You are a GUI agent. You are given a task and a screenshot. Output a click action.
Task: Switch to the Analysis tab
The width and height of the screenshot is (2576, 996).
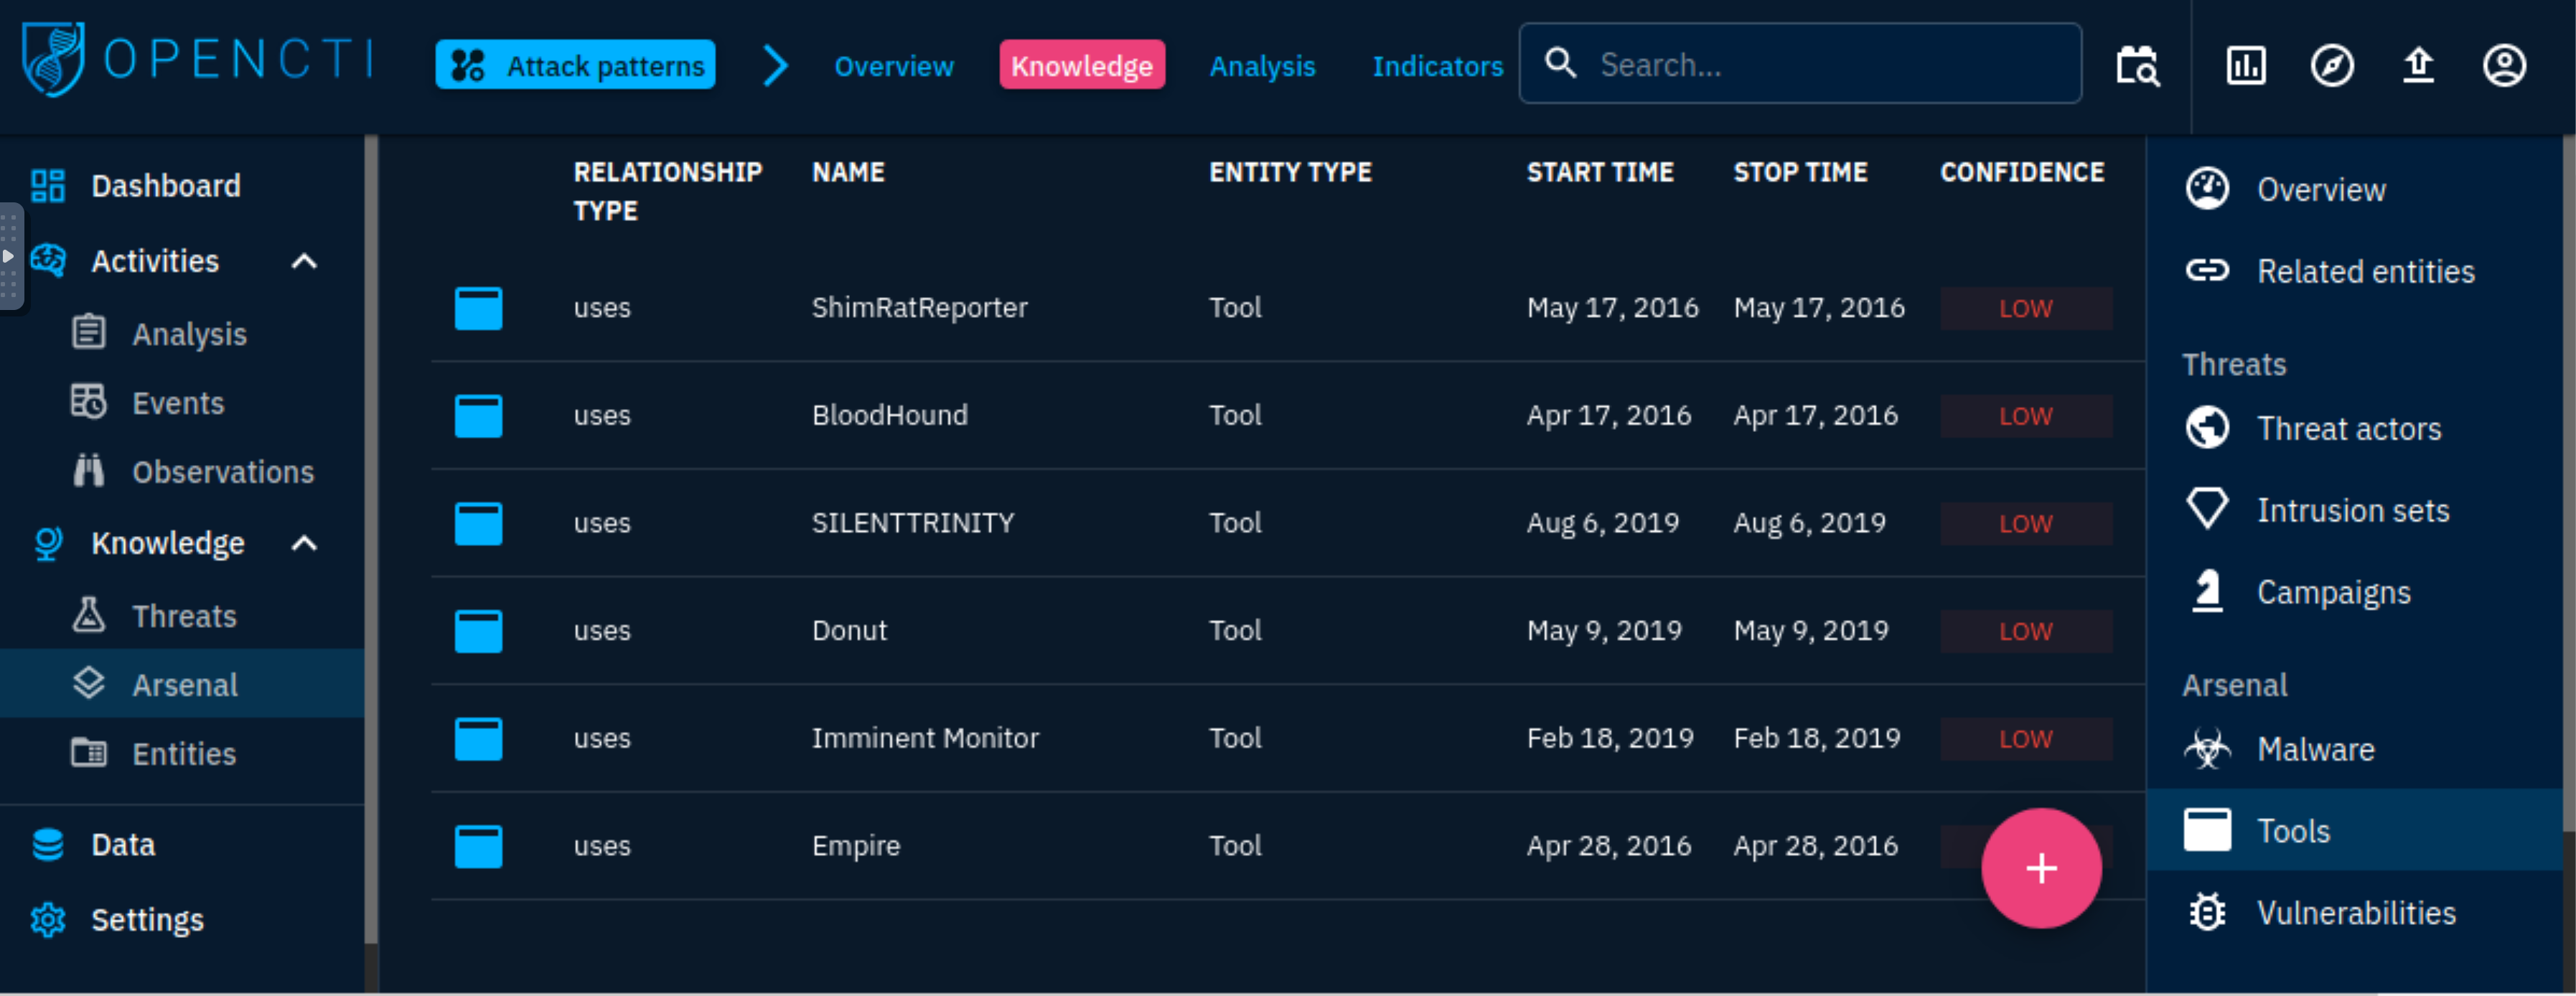1262,66
